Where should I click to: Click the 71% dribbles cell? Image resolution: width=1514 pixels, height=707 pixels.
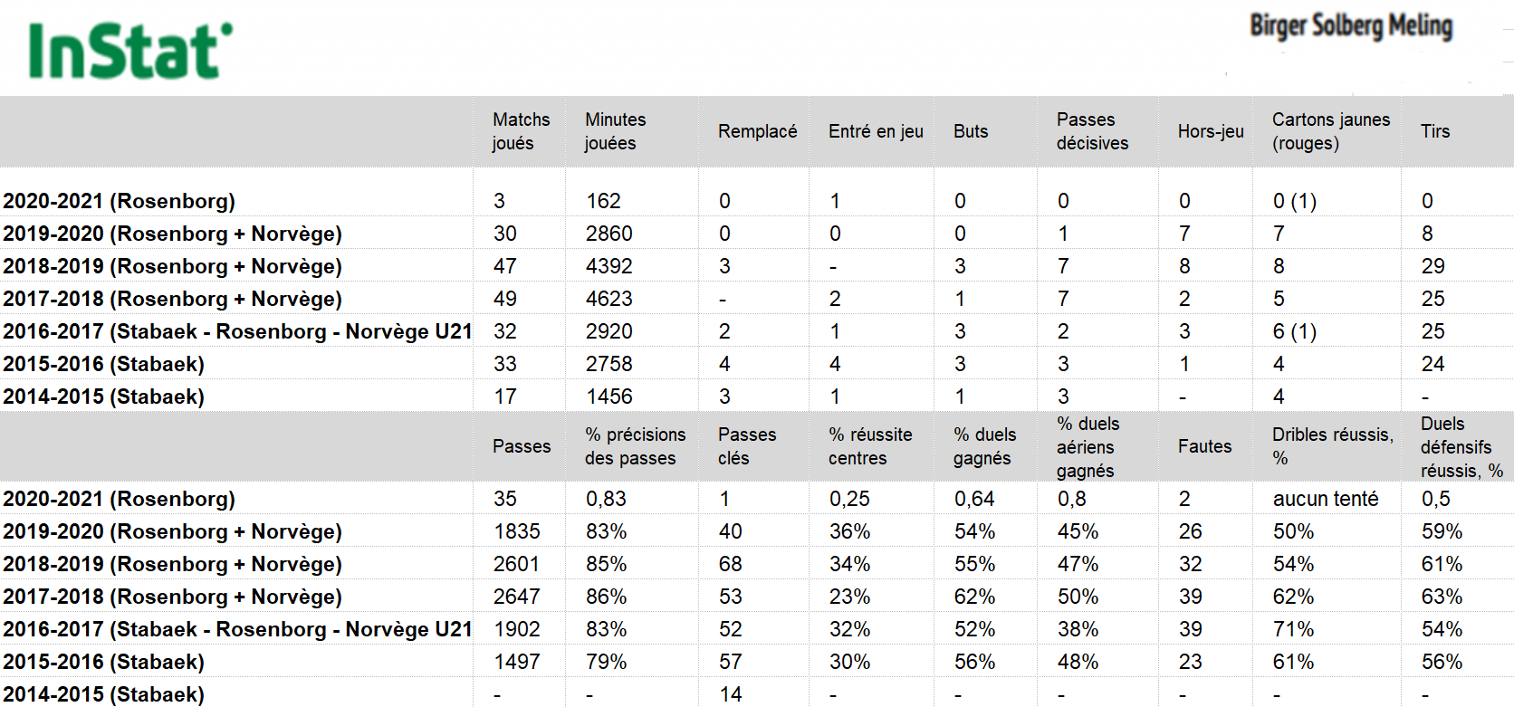tap(1293, 629)
